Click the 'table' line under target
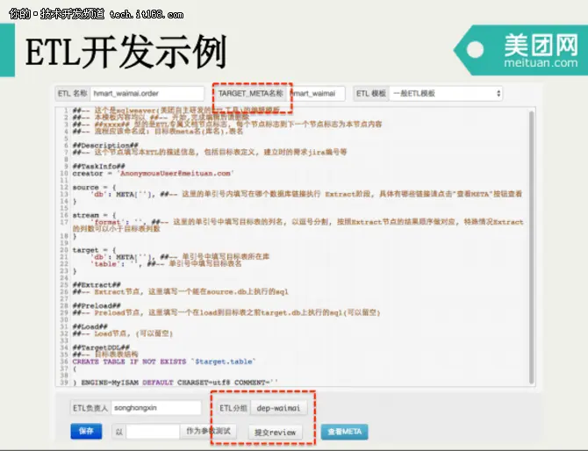The image size is (588, 451). (x=166, y=264)
